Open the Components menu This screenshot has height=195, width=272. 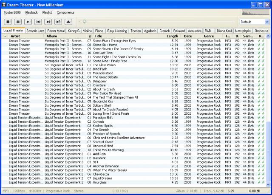point(65,12)
